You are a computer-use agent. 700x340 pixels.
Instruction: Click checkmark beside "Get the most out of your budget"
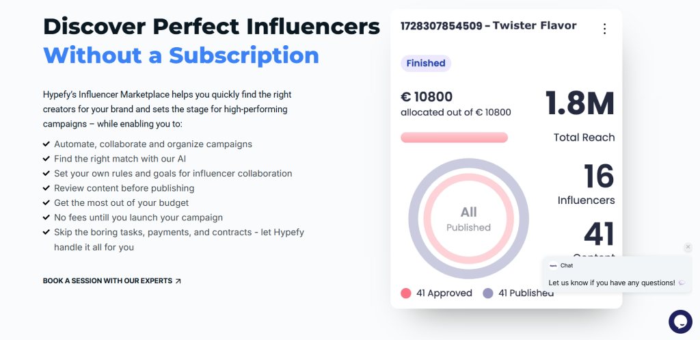tap(46, 203)
